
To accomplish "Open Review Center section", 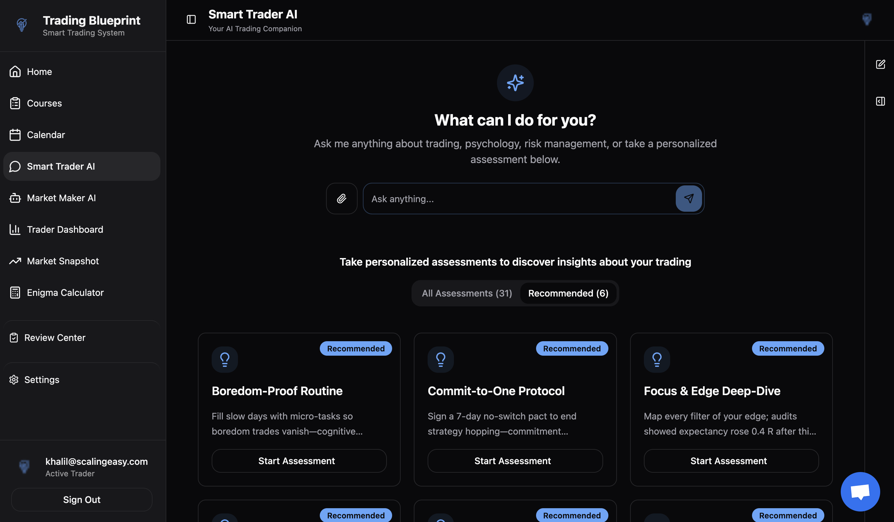I will click(55, 338).
